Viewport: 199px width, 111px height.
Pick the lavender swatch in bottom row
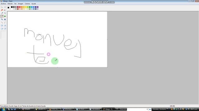[x=38, y=9]
